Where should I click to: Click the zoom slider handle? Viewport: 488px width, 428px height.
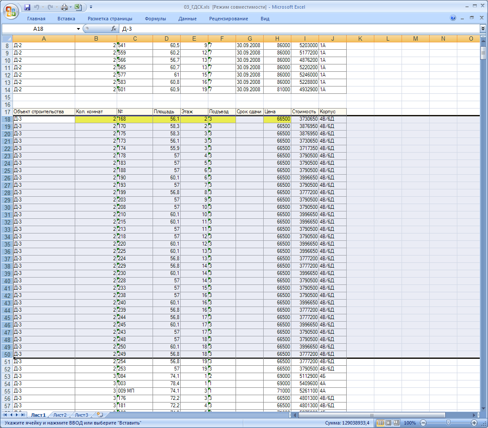pos(448,423)
